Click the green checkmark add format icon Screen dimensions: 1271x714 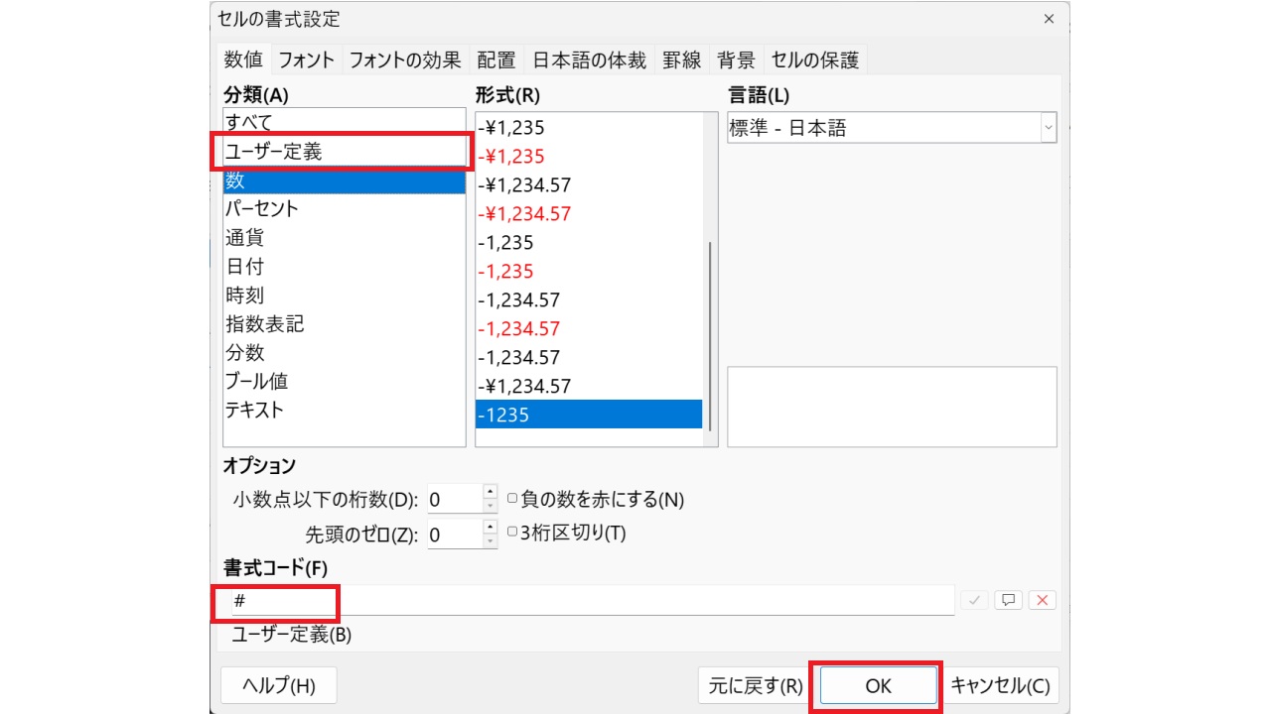pos(974,600)
